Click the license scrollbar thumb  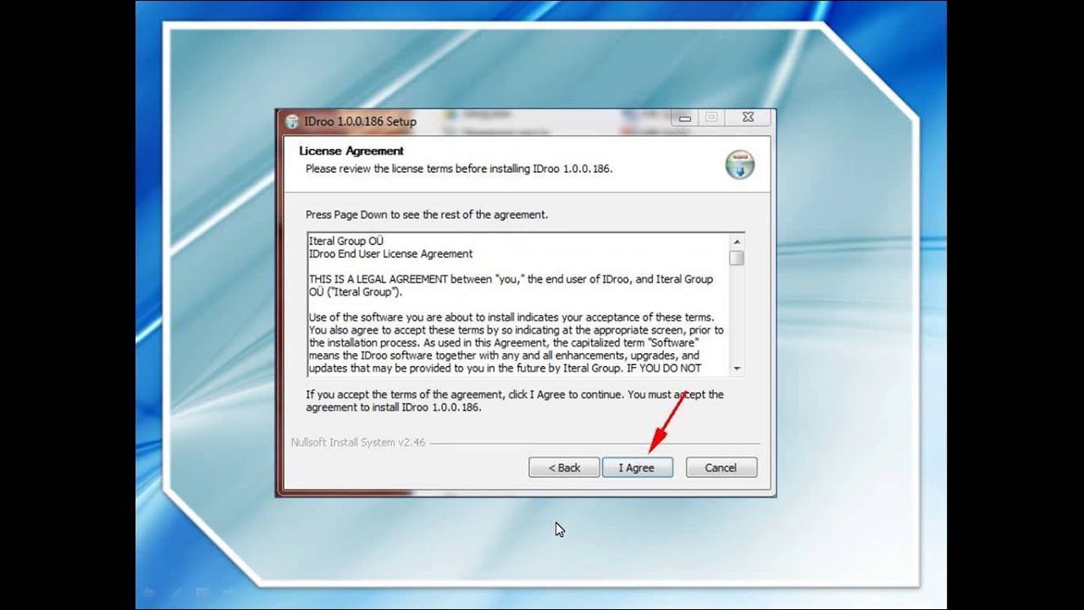click(737, 258)
